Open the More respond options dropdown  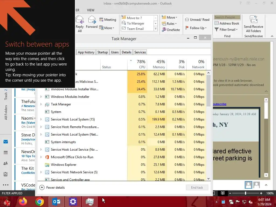(107, 28)
